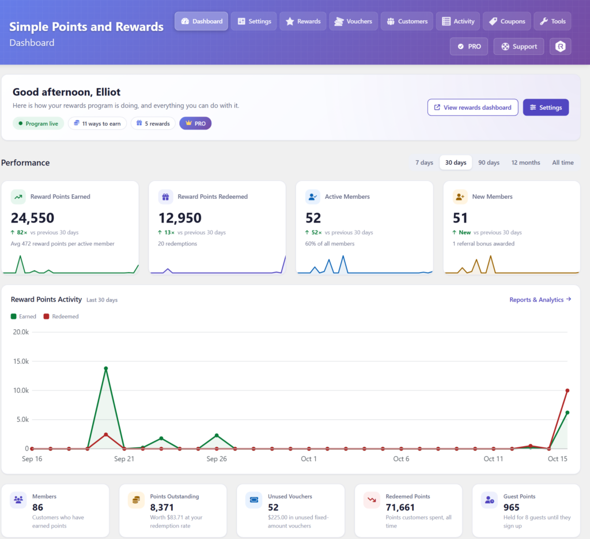Click the people icon on Customers tab

pyautogui.click(x=391, y=21)
